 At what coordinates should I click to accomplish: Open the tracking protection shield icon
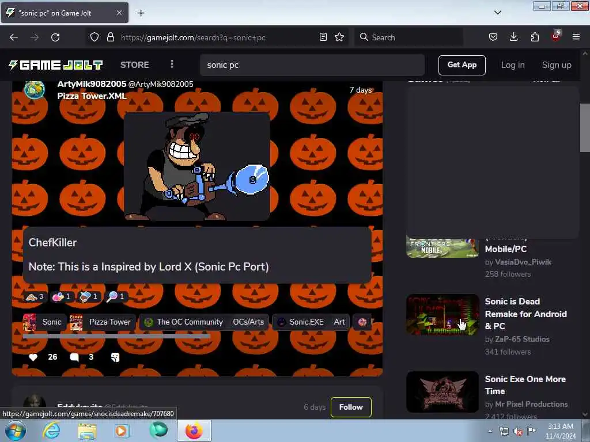tap(94, 37)
